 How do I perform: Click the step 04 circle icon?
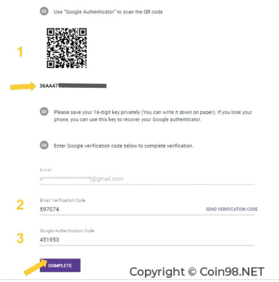tap(44, 145)
